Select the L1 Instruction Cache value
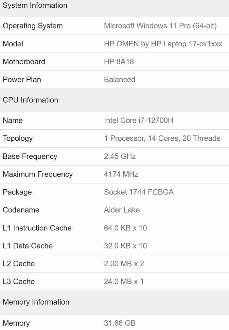 125,228
